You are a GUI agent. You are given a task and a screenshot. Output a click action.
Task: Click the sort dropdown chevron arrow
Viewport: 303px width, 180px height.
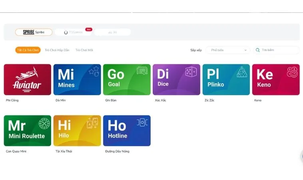tap(245, 50)
